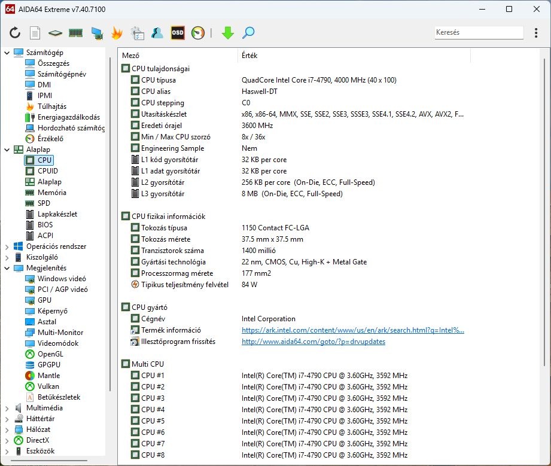Collapse the Megjelenítés tree node

tap(7, 268)
